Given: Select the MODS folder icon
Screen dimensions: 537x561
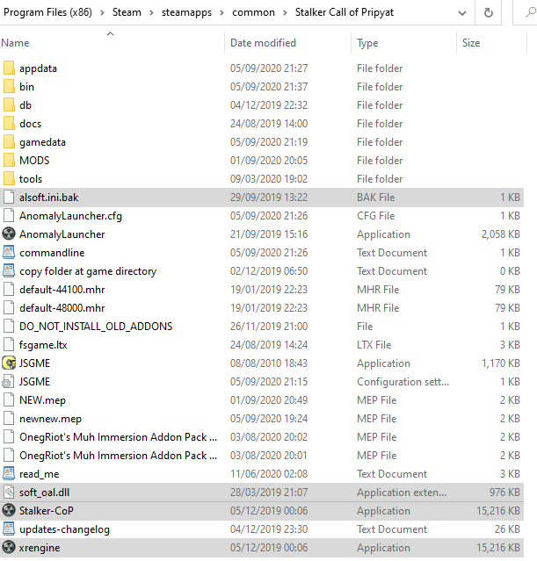Looking at the screenshot, I should click(x=9, y=161).
